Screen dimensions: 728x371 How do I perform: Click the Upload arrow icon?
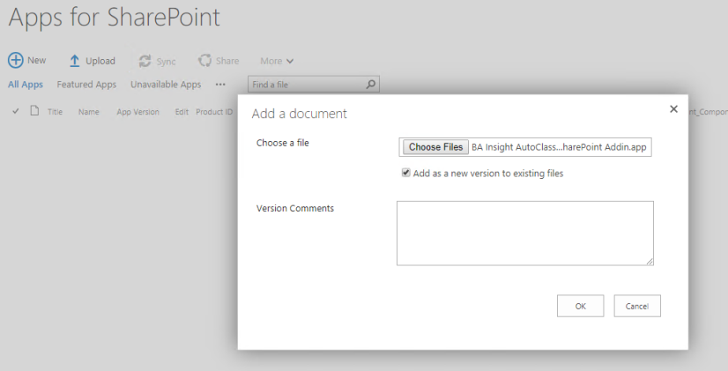tap(75, 61)
